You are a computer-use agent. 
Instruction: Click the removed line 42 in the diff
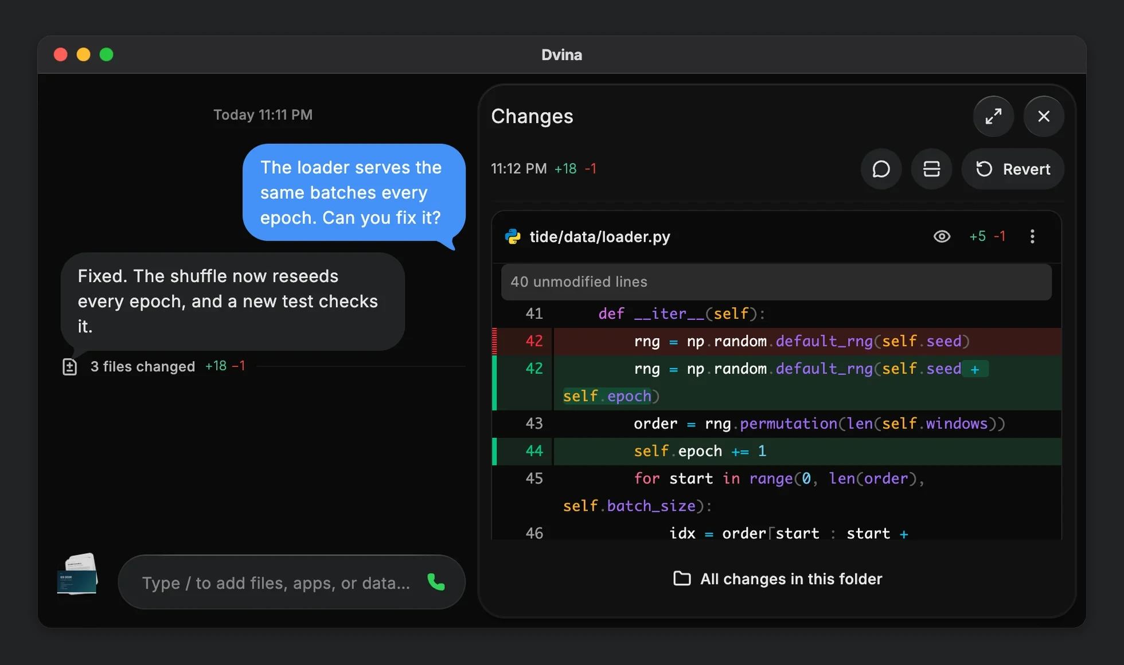(776, 341)
